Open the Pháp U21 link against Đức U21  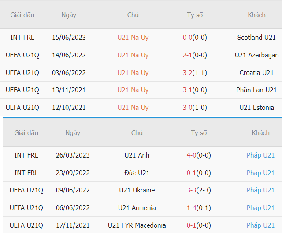coord(260,173)
